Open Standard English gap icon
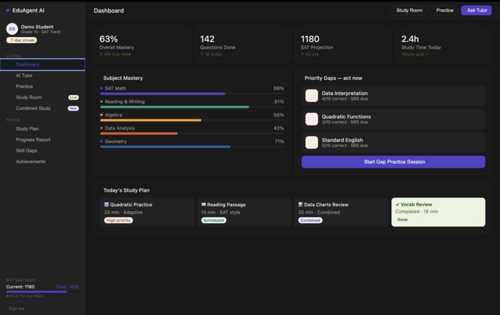Screen dimensions: 500x315 tap(311, 142)
